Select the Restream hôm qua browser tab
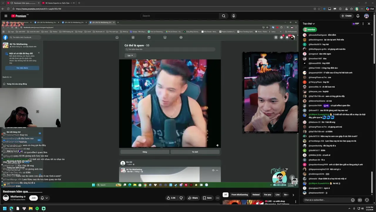 click(23, 3)
